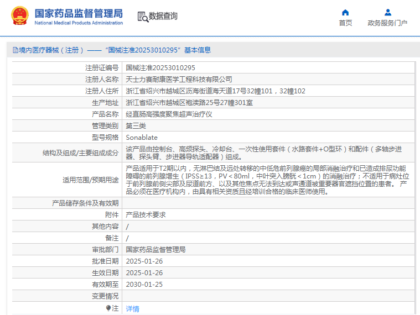Click the 审批部门 row label

tap(105, 249)
